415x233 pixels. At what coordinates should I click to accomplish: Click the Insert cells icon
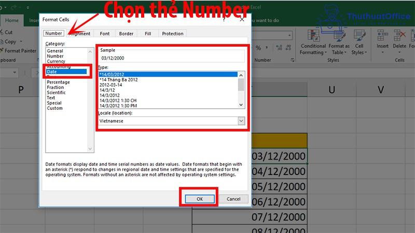click(x=382, y=35)
